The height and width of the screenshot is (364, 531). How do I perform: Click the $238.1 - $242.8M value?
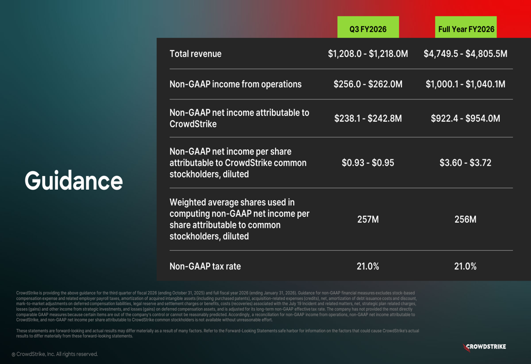[368, 118]
